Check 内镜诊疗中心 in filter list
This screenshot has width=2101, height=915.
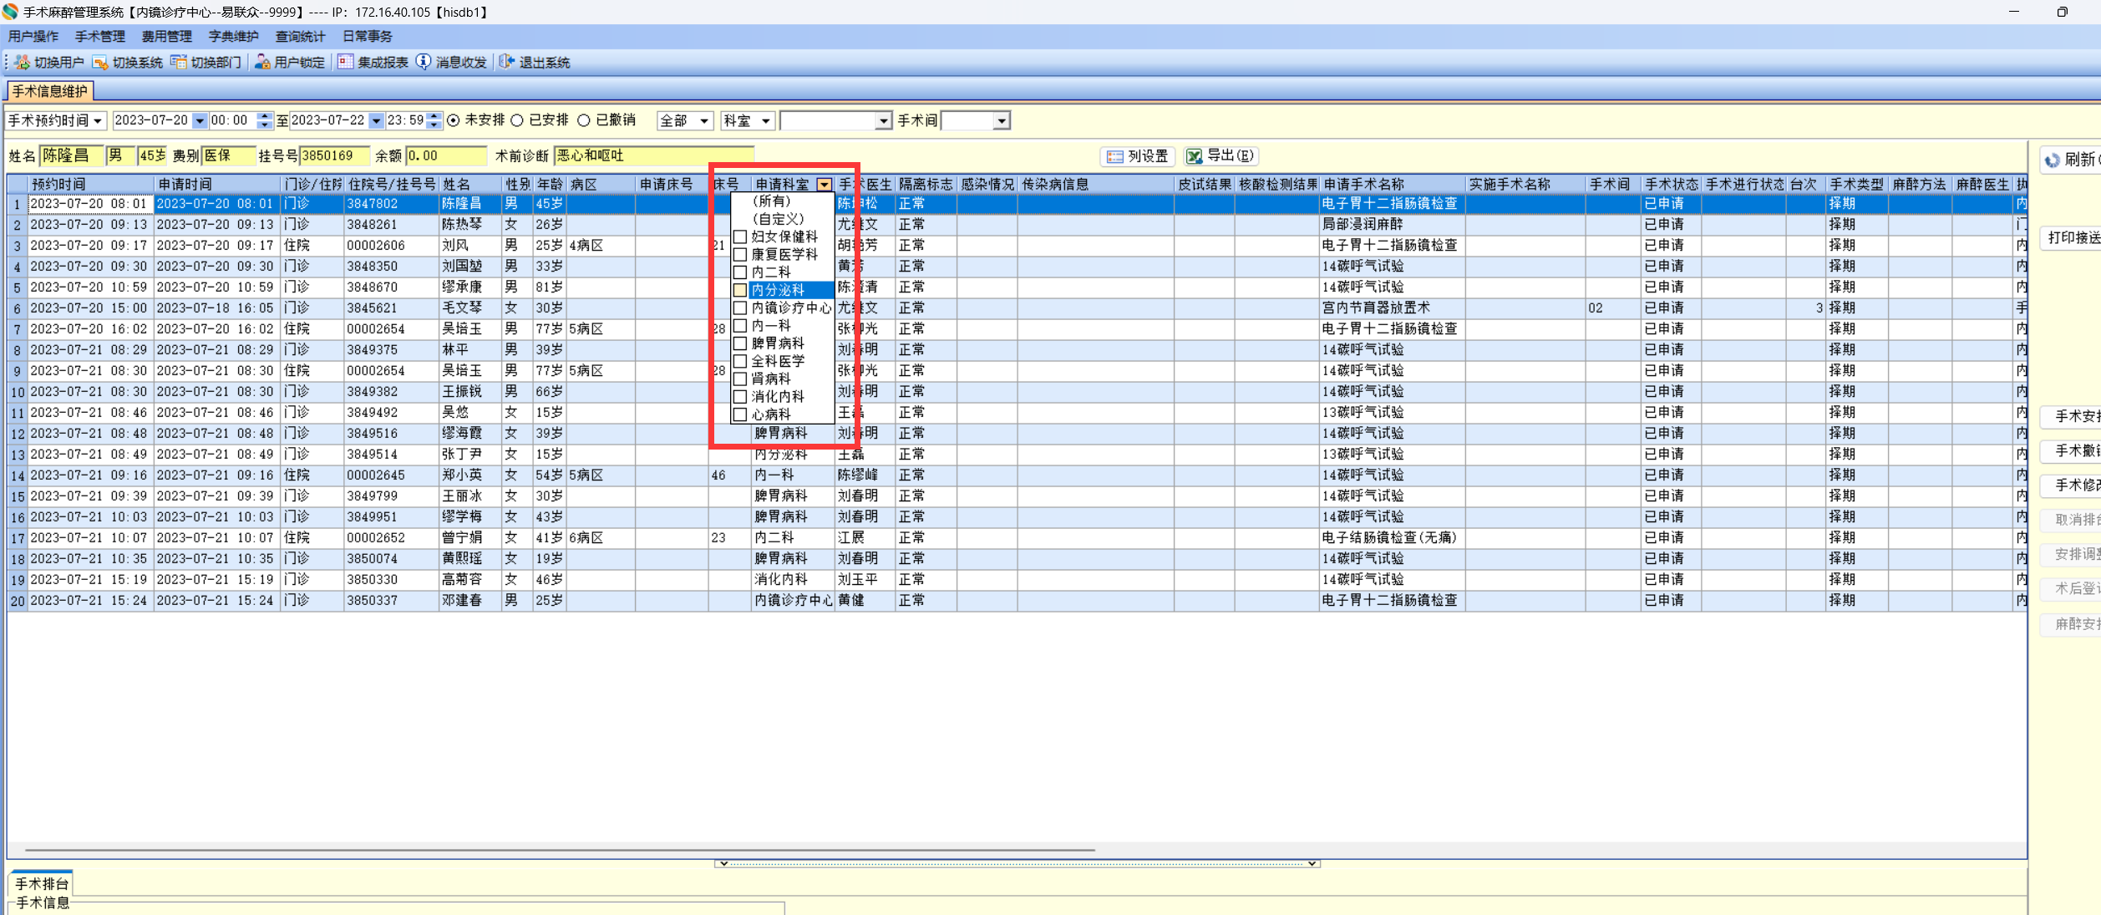point(740,308)
